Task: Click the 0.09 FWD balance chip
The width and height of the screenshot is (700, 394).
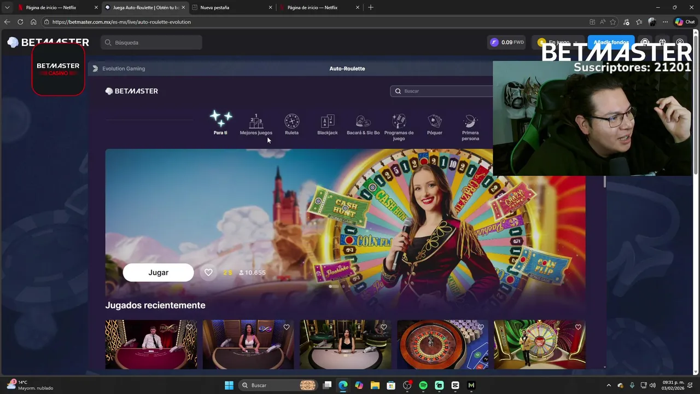Action: tap(506, 42)
